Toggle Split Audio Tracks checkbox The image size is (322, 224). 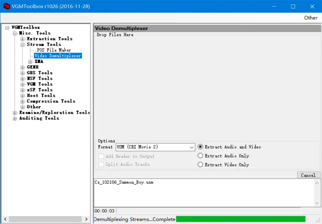101,164
